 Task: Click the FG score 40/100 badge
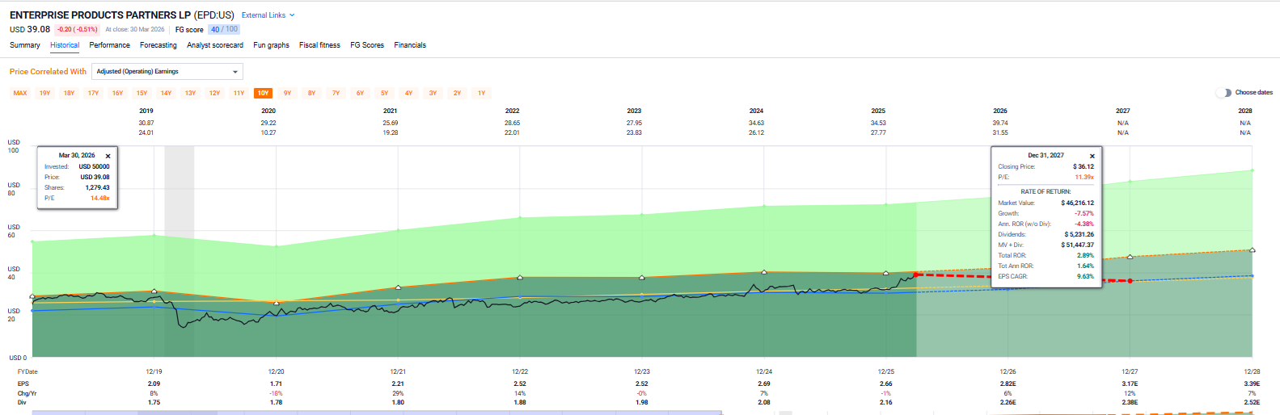pyautogui.click(x=224, y=29)
